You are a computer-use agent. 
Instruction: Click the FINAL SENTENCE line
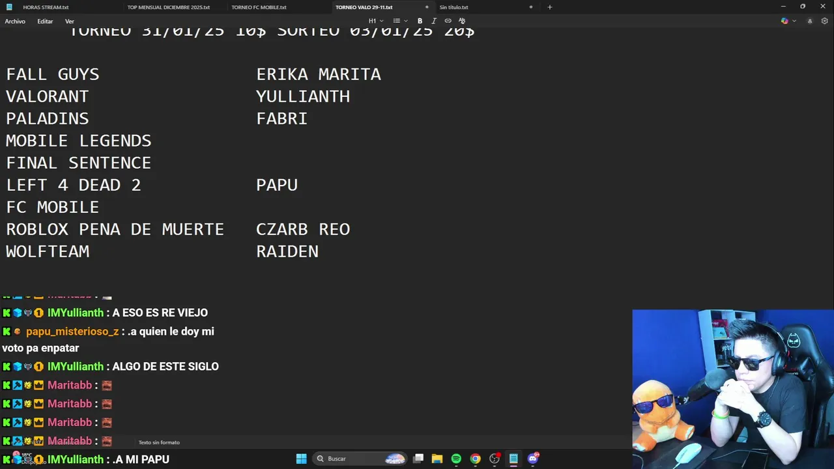click(79, 163)
